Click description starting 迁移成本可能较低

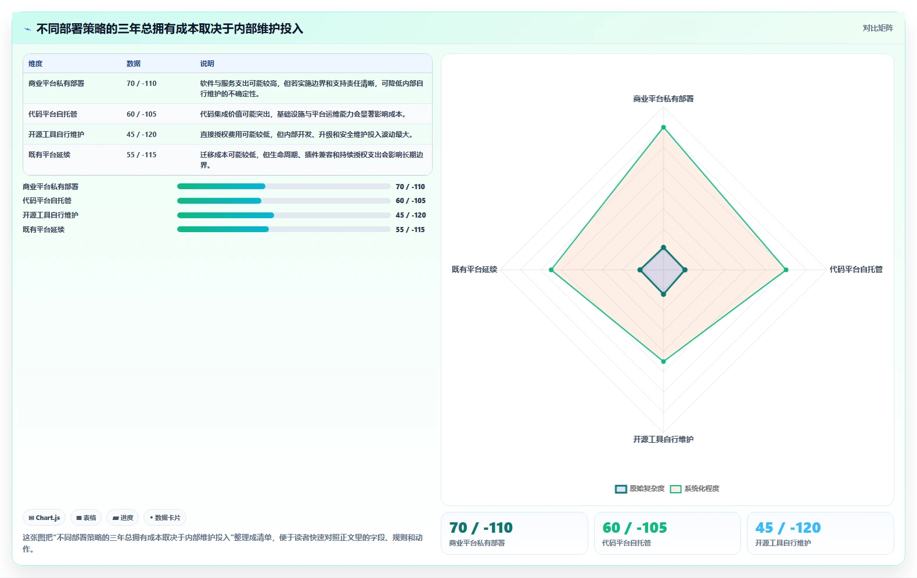[x=312, y=160]
